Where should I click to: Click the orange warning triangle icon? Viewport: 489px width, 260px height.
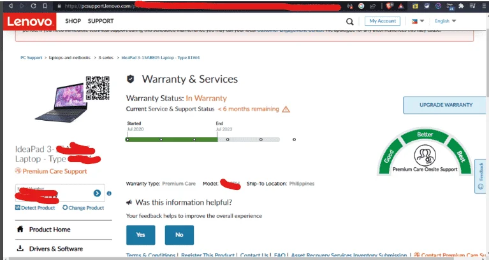click(286, 109)
